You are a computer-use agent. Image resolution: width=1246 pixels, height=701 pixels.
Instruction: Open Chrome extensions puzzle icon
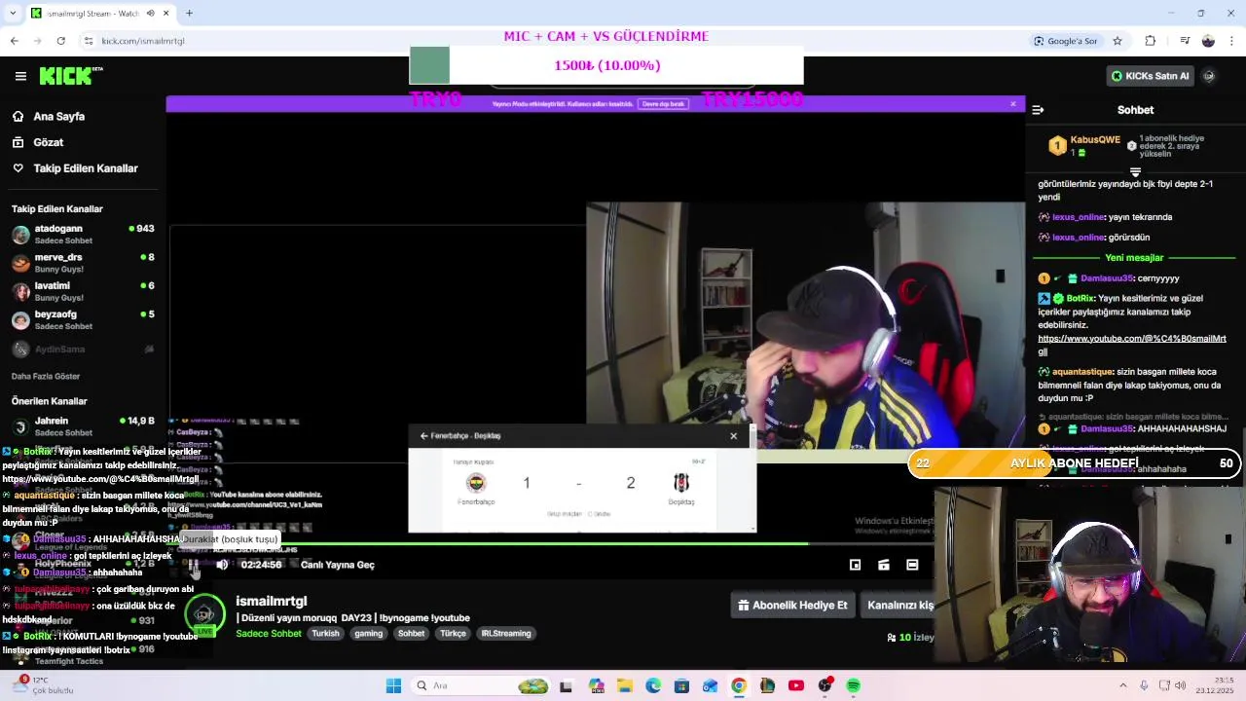pos(1151,41)
